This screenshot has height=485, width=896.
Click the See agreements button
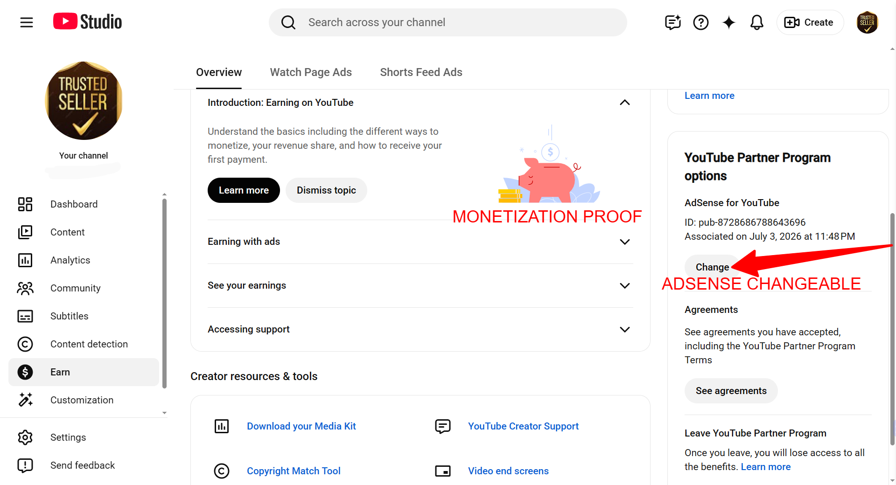(x=731, y=391)
